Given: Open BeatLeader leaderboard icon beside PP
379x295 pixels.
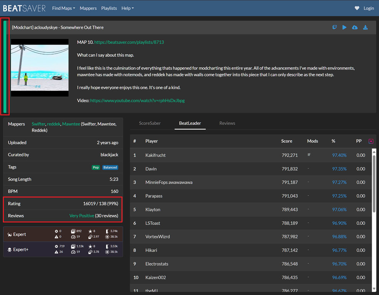Looking at the screenshot, I should click(371, 141).
